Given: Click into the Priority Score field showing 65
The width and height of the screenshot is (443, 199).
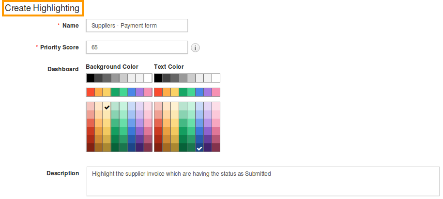Looking at the screenshot, I should click(x=137, y=47).
